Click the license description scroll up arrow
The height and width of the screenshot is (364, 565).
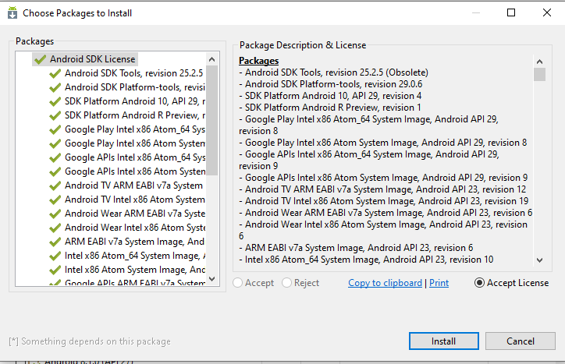pyautogui.click(x=539, y=62)
